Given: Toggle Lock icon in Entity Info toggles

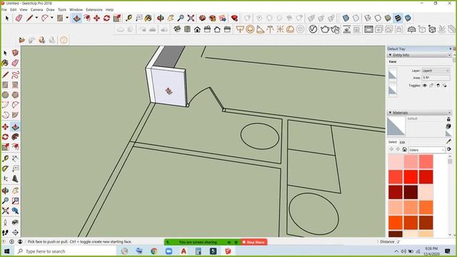Looking at the screenshot, I should click(x=431, y=86).
